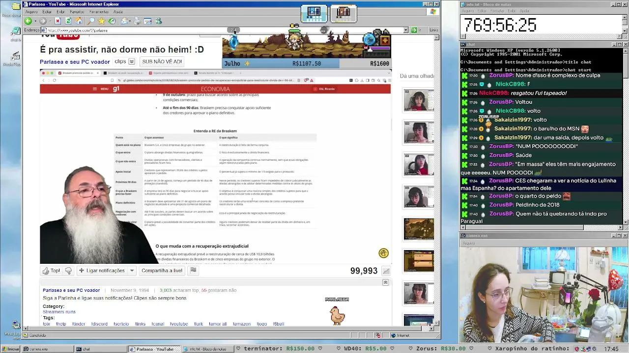
Task: Click the Compartilha a live! button
Action: pos(162,271)
